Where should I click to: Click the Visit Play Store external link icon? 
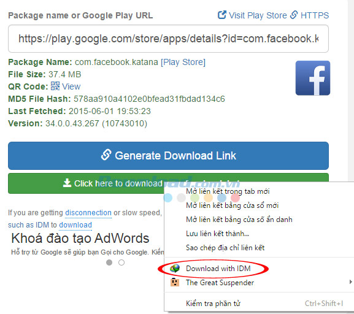coord(222,15)
